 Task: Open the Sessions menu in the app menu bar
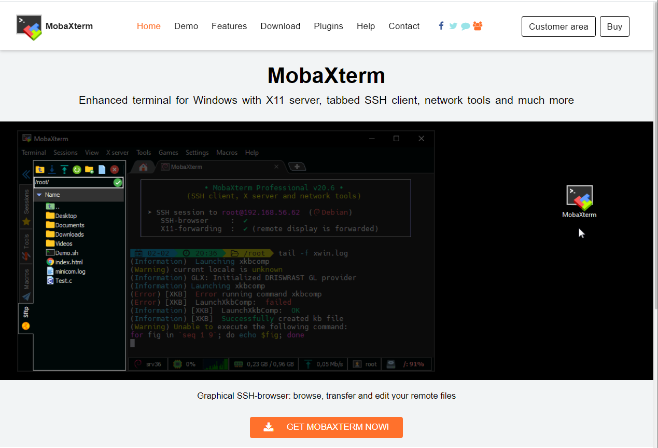click(x=66, y=153)
